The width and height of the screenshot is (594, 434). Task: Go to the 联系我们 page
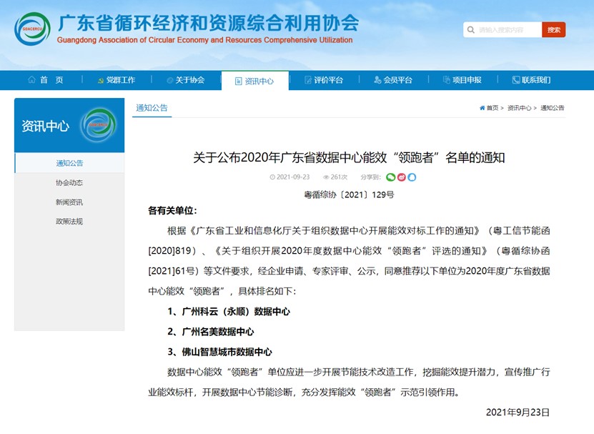coord(531,80)
